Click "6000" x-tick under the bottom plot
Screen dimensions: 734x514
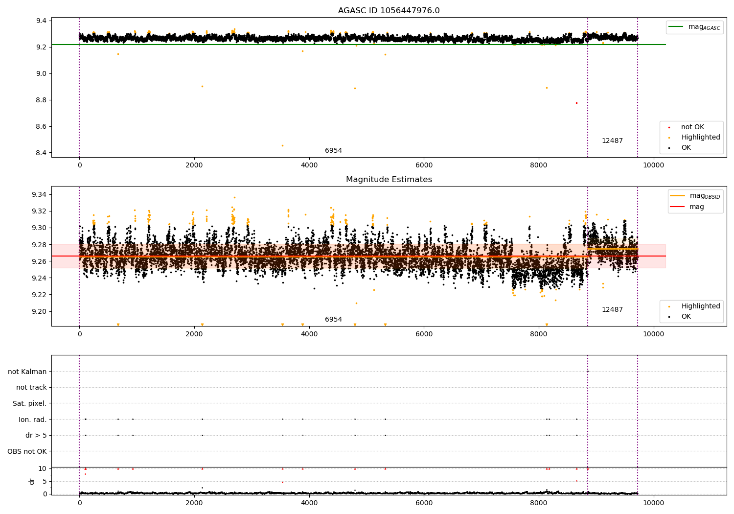tap(424, 503)
